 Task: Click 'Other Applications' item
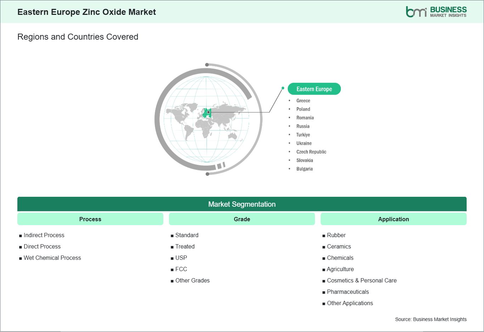pos(350,303)
